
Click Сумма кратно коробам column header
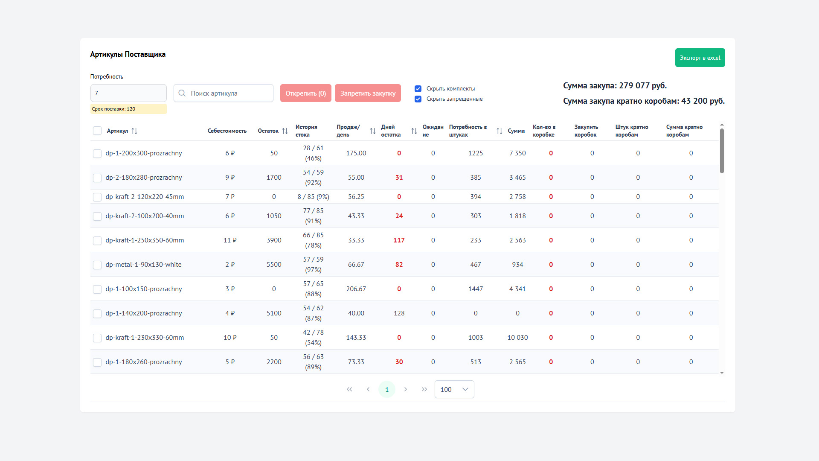[684, 131]
